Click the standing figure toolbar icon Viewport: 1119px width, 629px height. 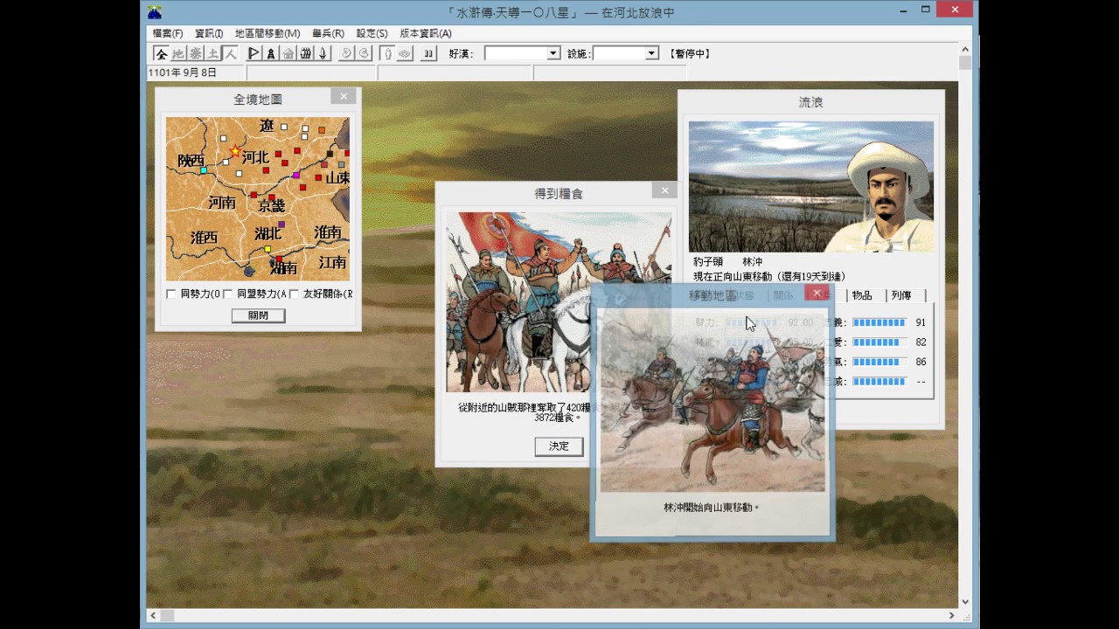tap(271, 53)
